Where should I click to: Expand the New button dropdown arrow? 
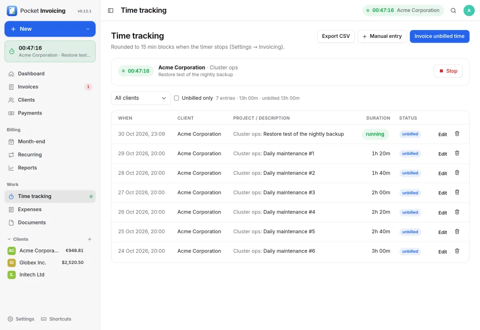88,29
